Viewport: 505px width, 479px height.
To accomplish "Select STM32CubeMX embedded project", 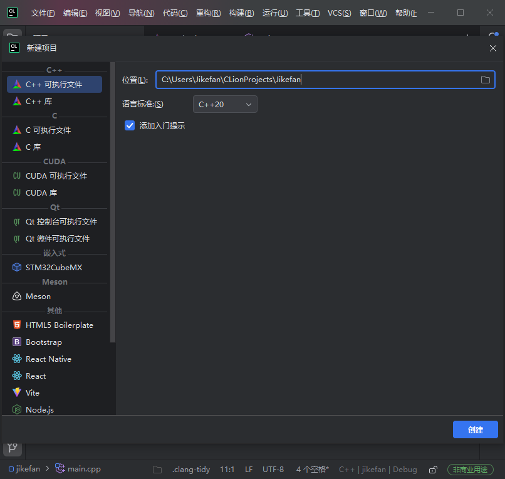I will click(55, 268).
